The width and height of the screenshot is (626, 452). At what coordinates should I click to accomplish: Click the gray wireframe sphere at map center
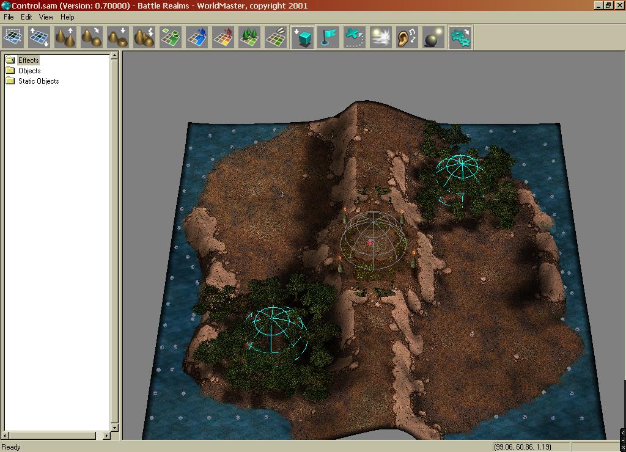374,241
